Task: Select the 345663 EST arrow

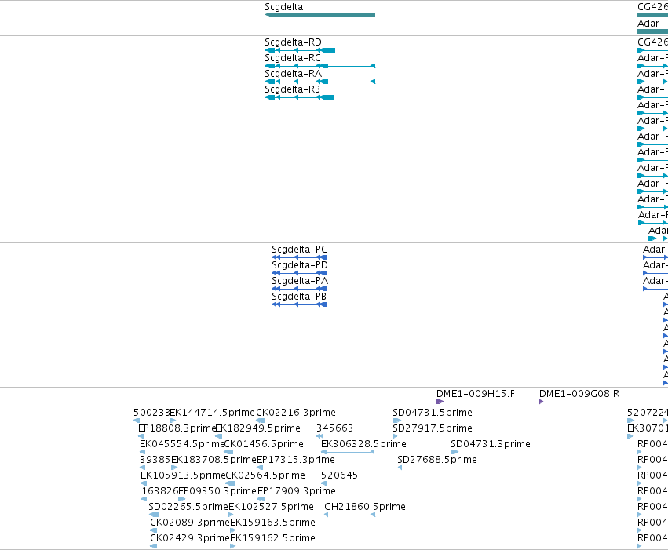Action: 320,436
